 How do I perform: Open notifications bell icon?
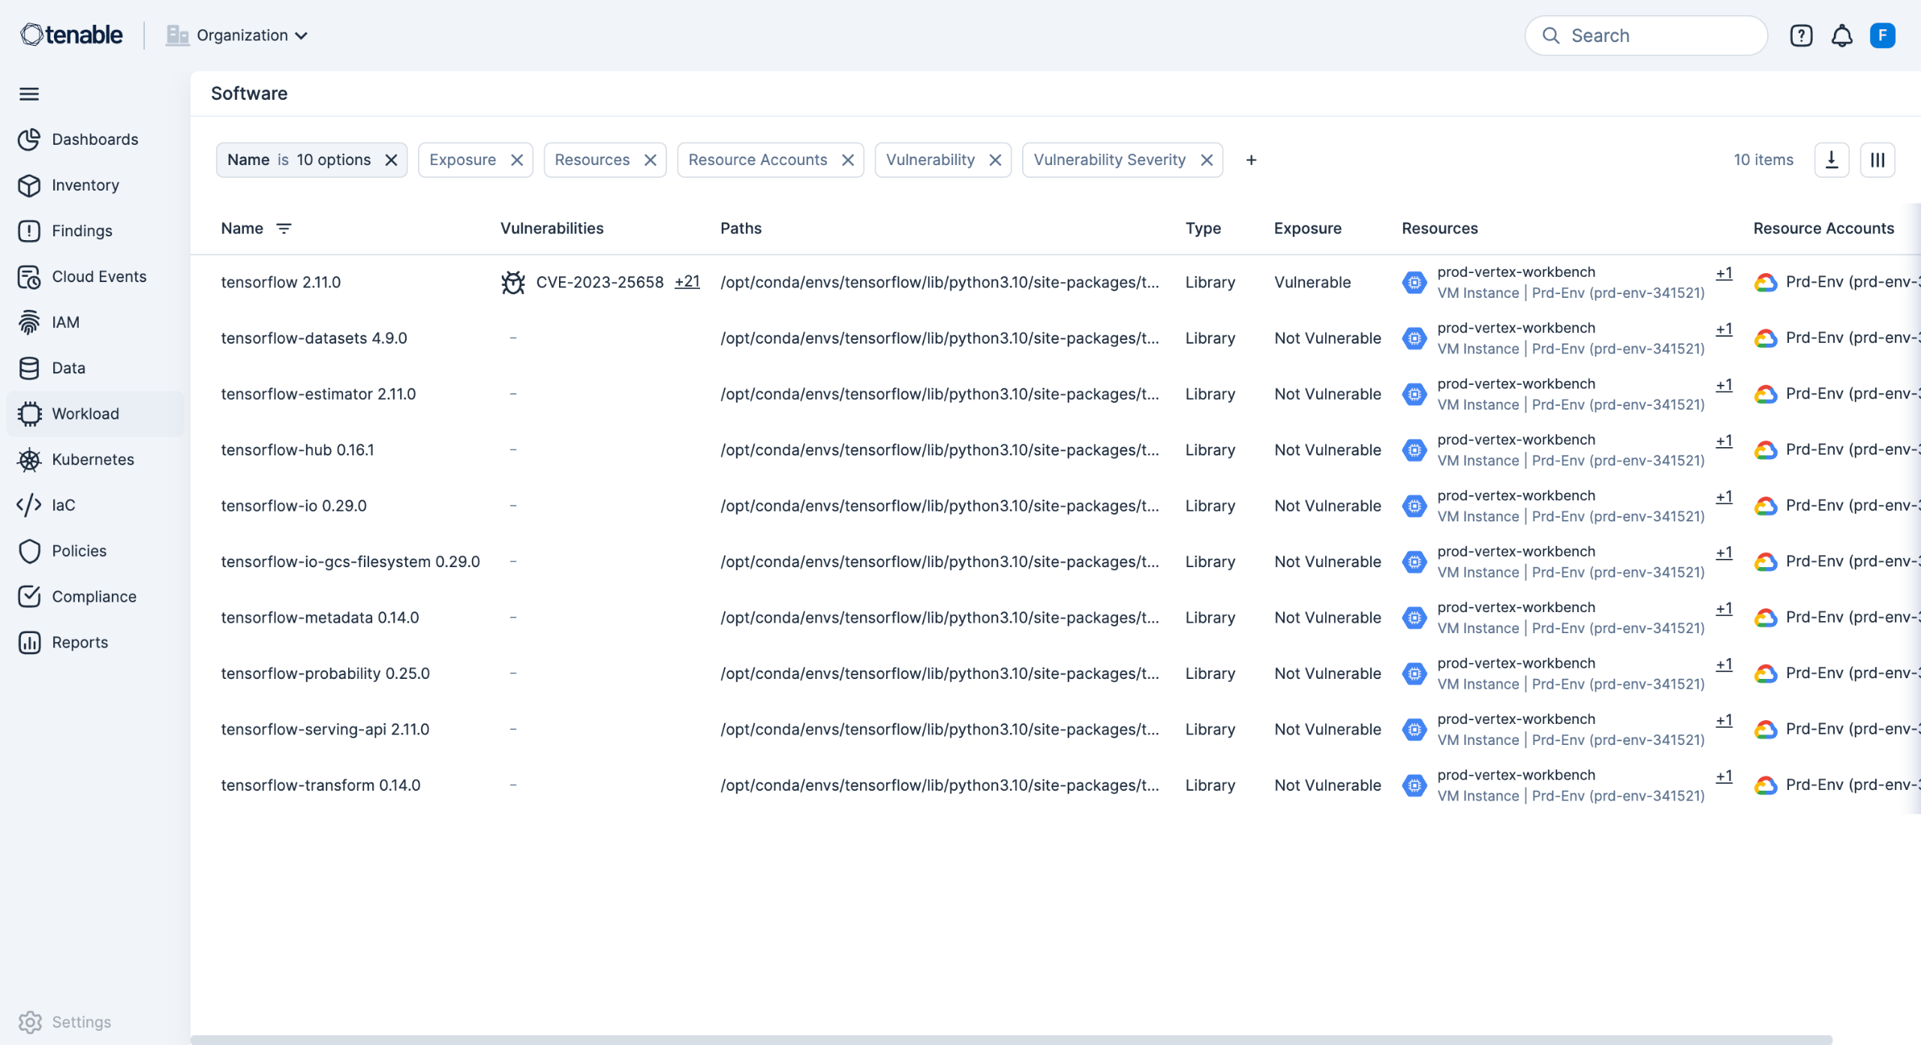(x=1841, y=35)
